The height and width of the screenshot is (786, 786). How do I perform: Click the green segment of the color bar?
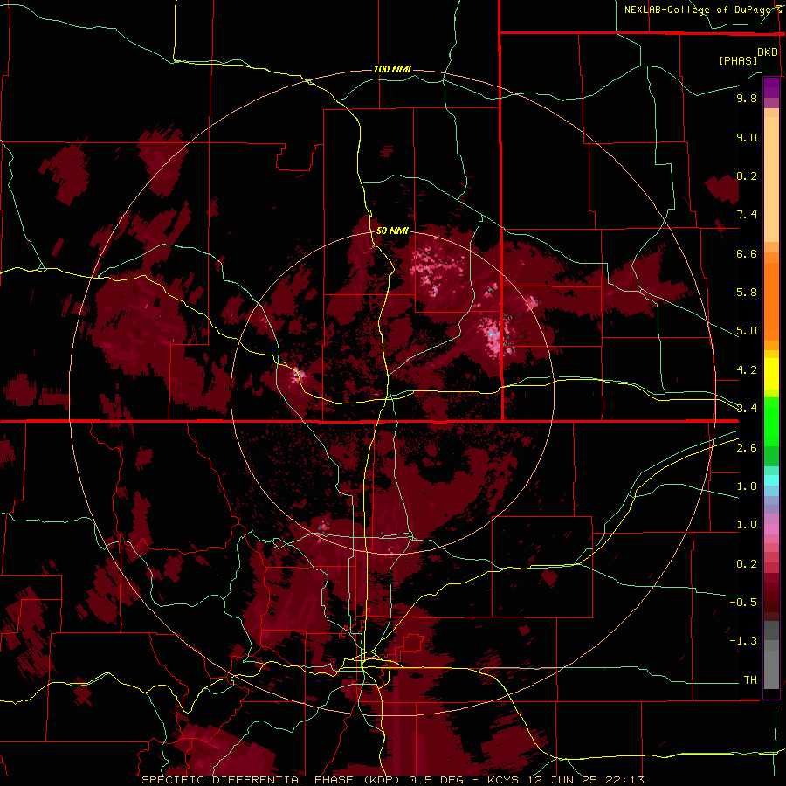[x=771, y=421]
